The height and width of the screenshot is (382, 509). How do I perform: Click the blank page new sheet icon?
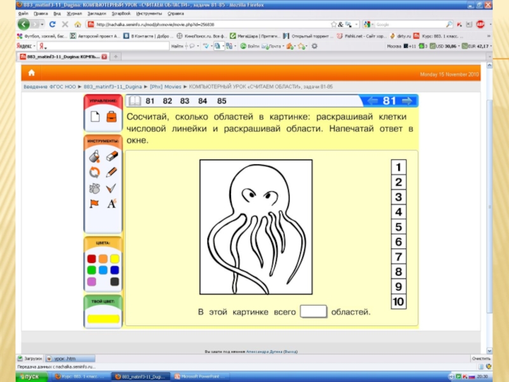[94, 117]
